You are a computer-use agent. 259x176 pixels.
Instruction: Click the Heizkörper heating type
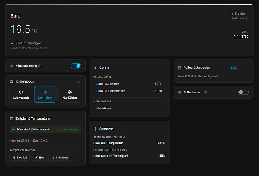104,108
